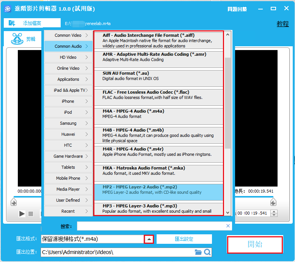Select the Common Audio category
This screenshot has height=262, width=295.
pyautogui.click(x=69, y=46)
